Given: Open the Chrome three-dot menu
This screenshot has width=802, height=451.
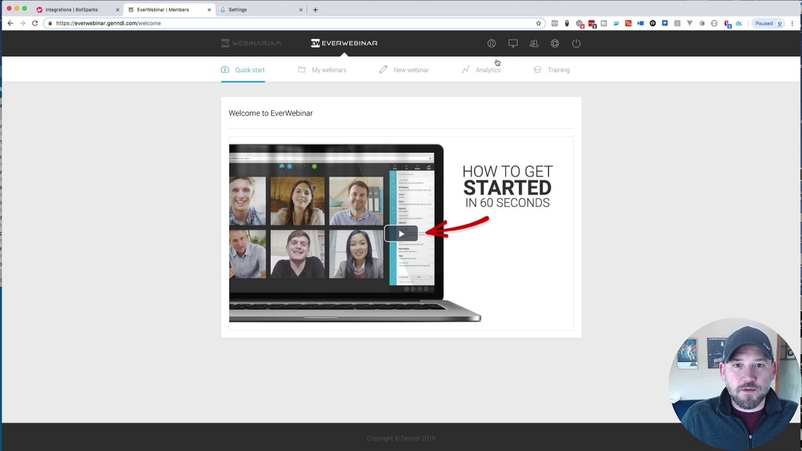Looking at the screenshot, I should click(x=793, y=23).
